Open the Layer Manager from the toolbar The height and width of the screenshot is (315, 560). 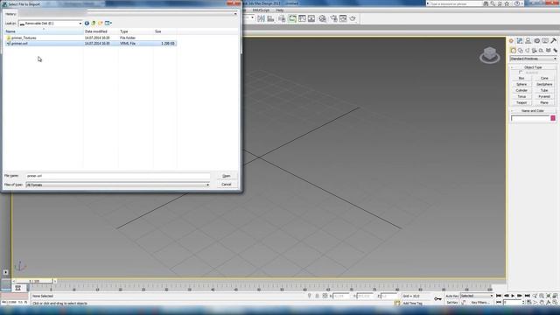282,18
